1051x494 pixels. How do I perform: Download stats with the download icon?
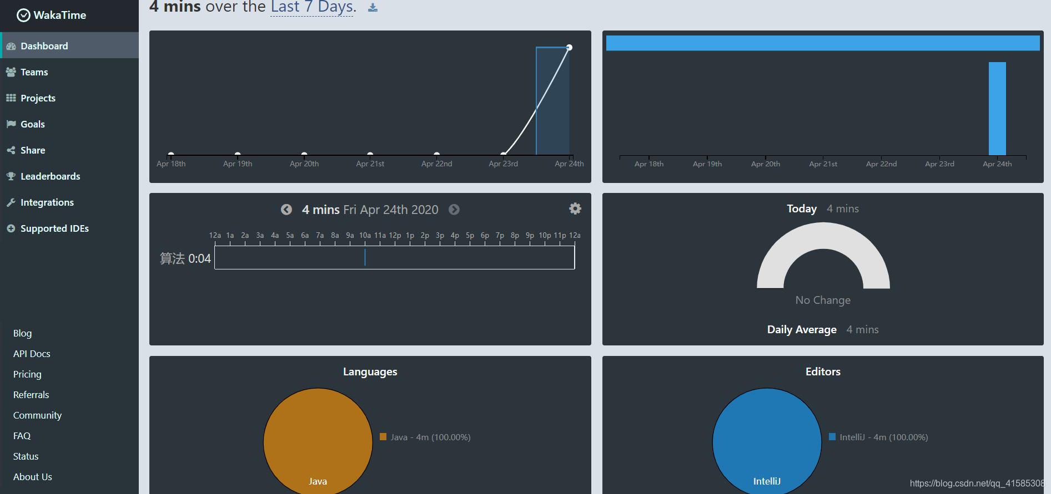pos(373,7)
